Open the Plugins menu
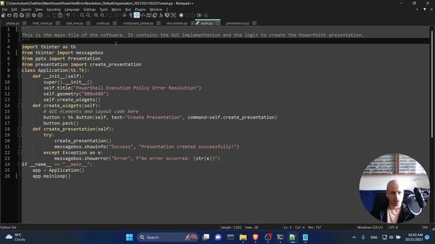This screenshot has width=435, height=244. (x=140, y=9)
